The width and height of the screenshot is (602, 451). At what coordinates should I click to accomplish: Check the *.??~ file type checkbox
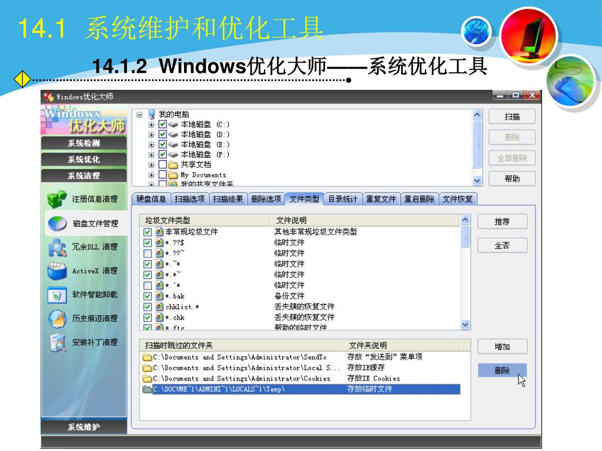tap(148, 253)
